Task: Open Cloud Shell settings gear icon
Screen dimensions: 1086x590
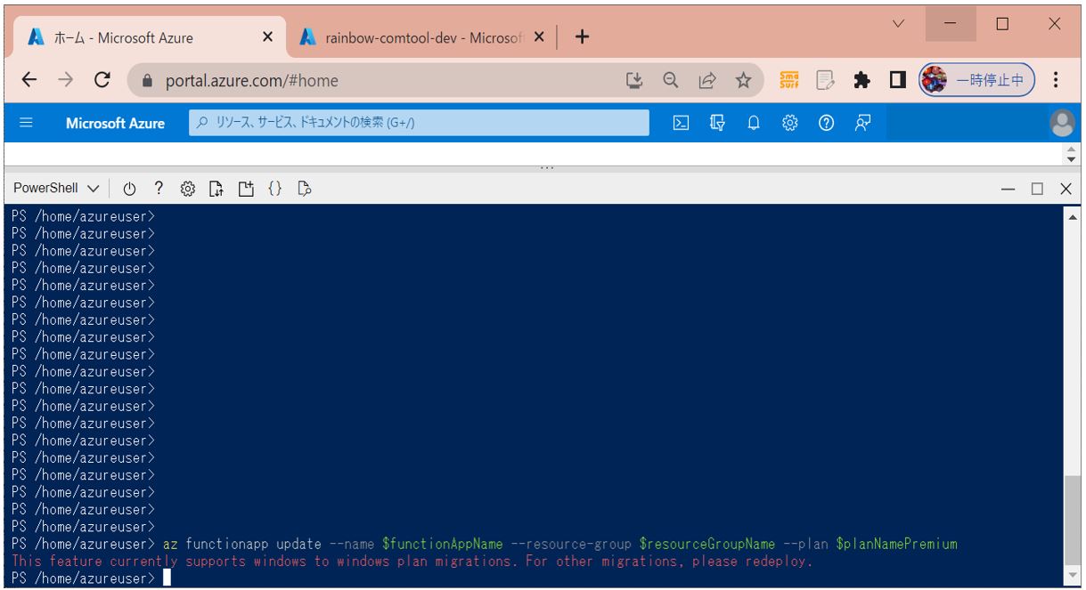Action: [187, 189]
